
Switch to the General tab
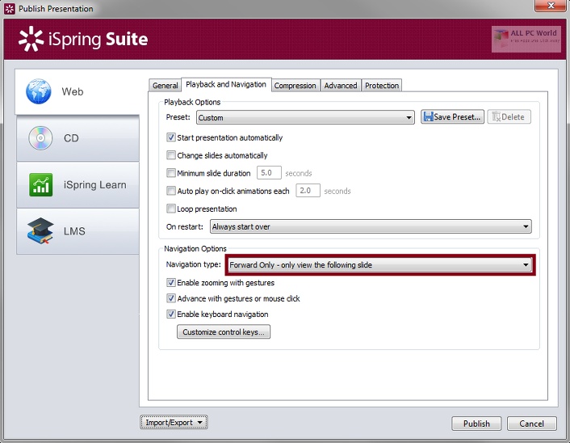click(x=165, y=86)
